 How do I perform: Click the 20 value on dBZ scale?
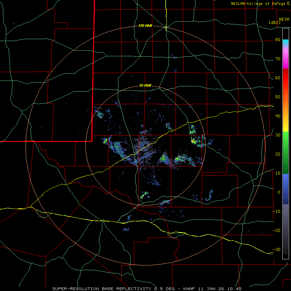click(x=278, y=154)
